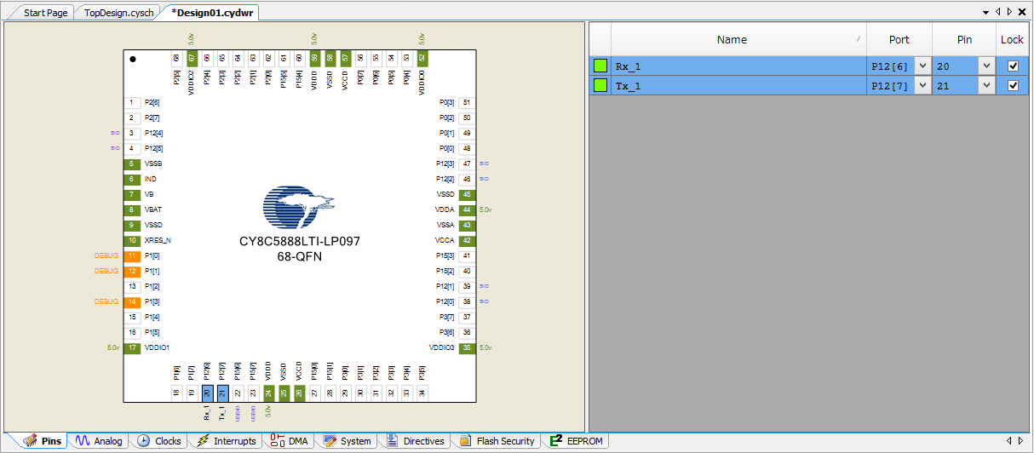This screenshot has width=1034, height=453.
Task: Close the Design01.cydwr document with X
Action: click(x=1022, y=12)
